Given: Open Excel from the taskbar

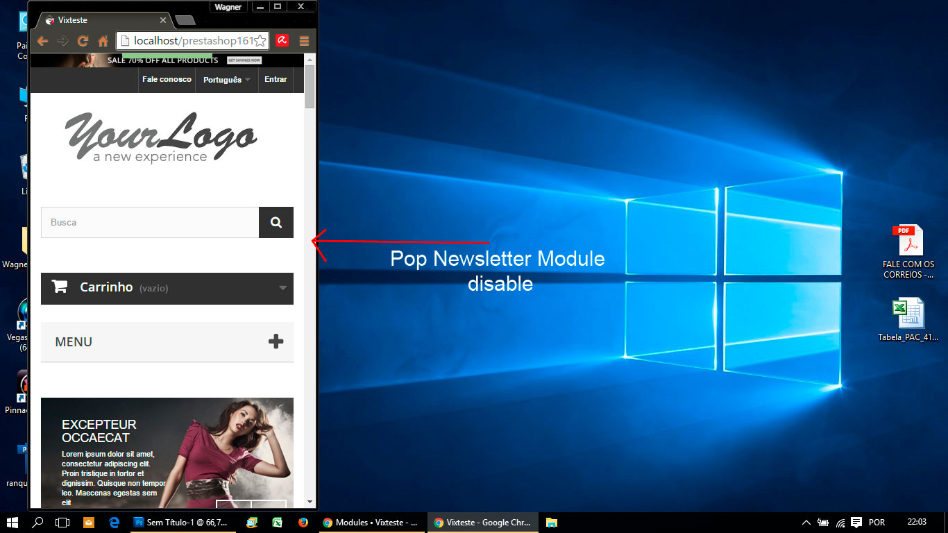Looking at the screenshot, I should pos(277,523).
